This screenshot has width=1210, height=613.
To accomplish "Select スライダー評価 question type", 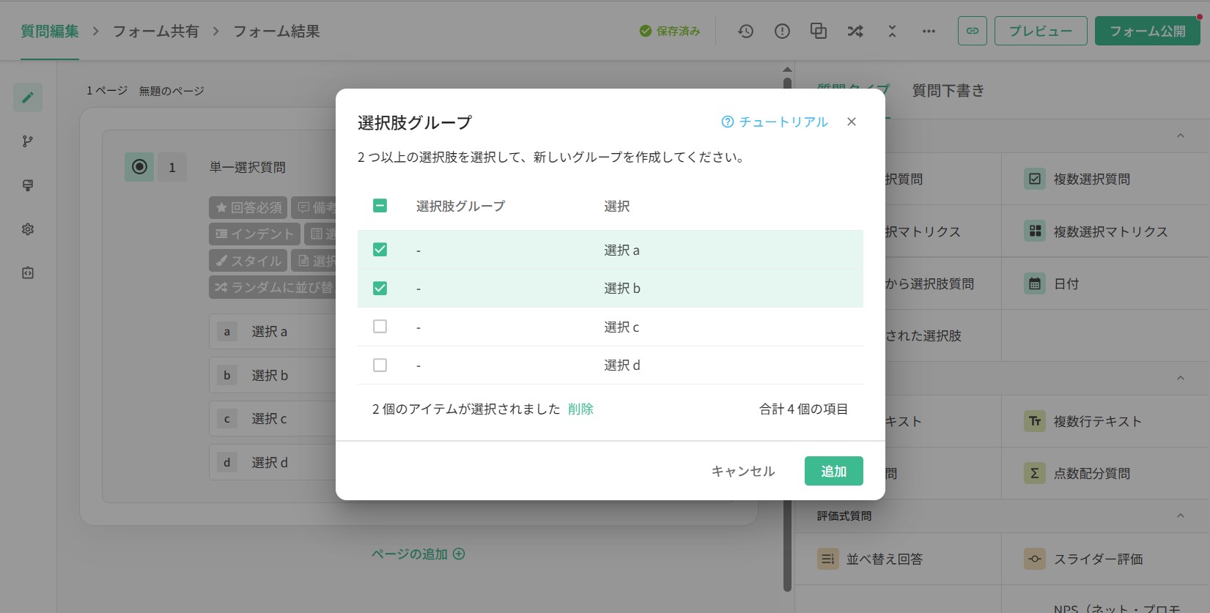I will pos(1098,559).
